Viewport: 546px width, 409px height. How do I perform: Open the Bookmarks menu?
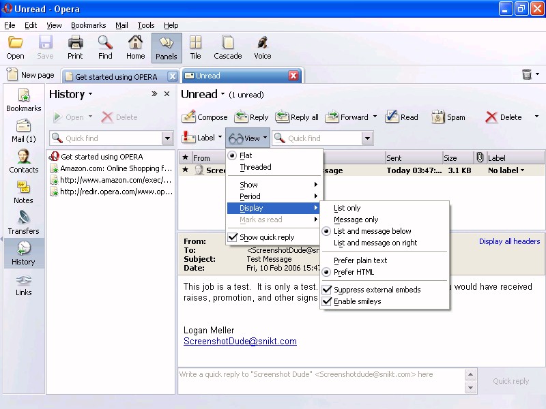(88, 25)
